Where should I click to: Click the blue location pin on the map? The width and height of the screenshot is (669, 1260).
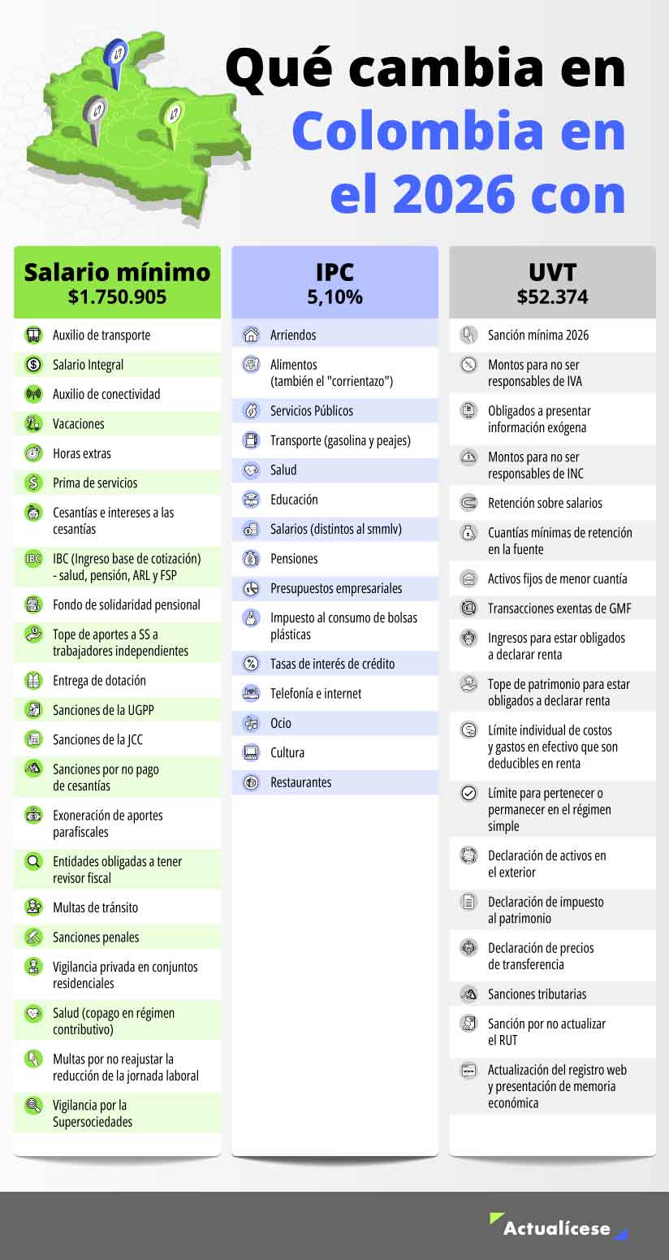116,57
